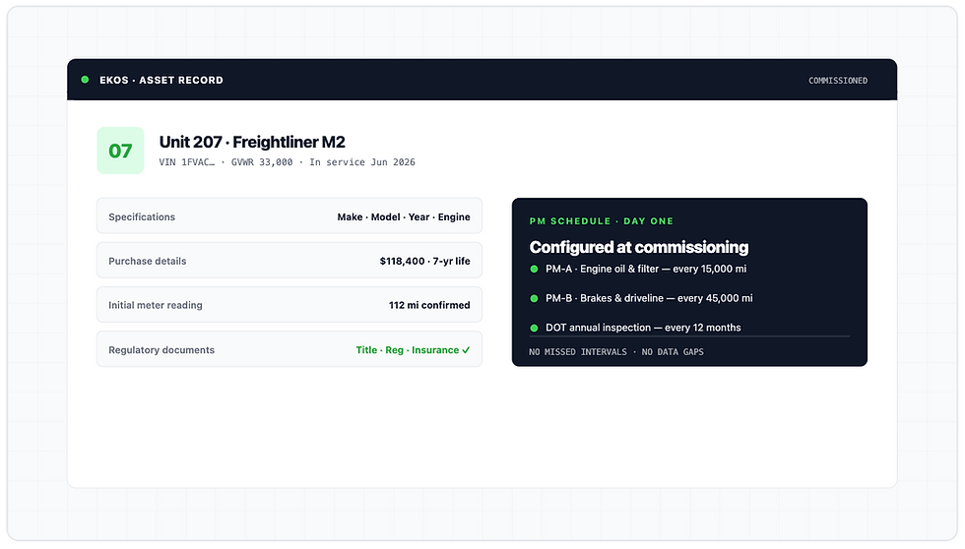Click the EKOS · ASSET RECORD header title
This screenshot has width=965, height=549.
161,80
